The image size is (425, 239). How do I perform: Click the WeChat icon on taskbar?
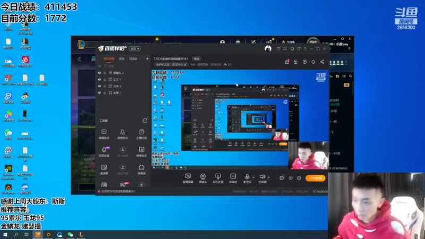(70, 235)
